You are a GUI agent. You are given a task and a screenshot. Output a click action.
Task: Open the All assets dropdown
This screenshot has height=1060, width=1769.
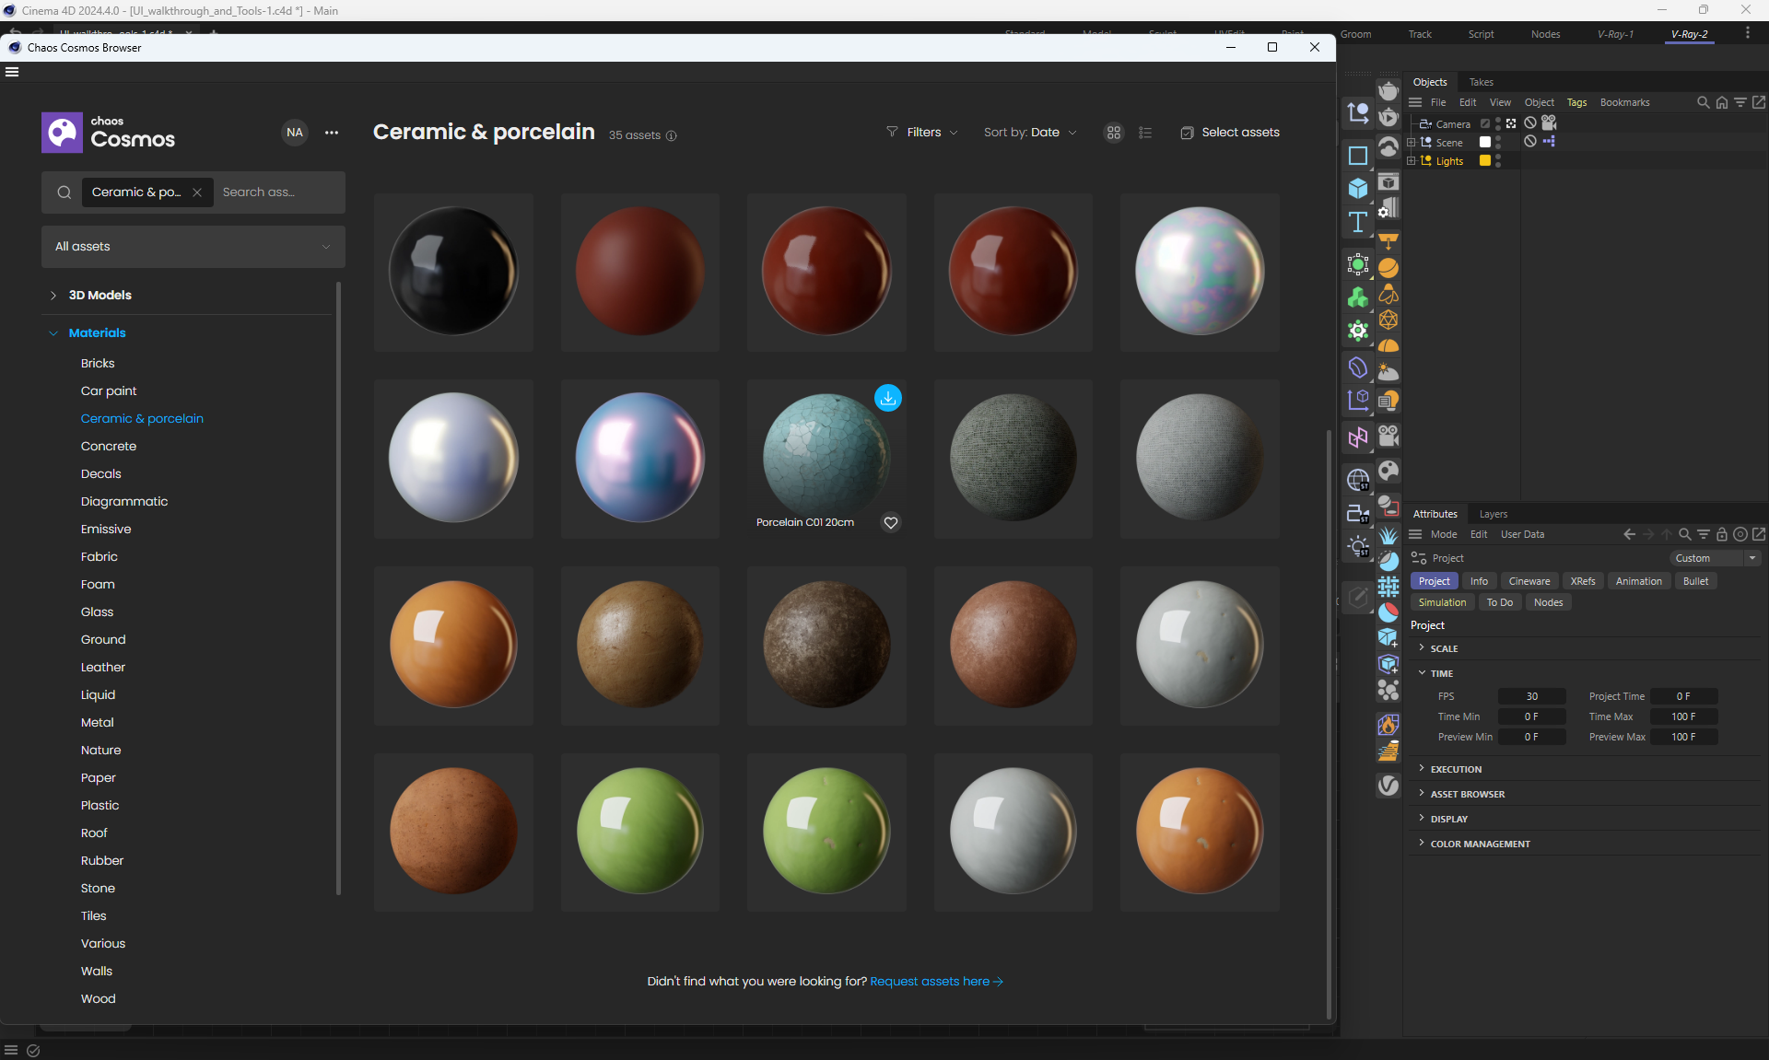point(193,247)
